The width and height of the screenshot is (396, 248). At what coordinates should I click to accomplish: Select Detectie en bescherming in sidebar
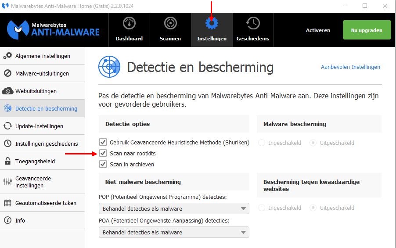(43, 108)
